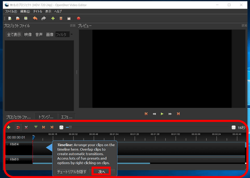Select the razor scissors tool on the timeline
The image size is (250, 178).
click(26, 127)
